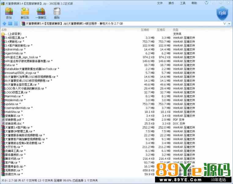Click the archive icon of MobileWeb.rar
Image resolution: width=233 pixels, height=184 pixels.
(3, 100)
